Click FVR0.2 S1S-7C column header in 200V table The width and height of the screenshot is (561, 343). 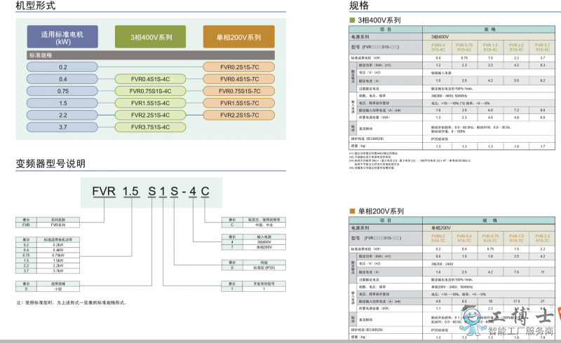pos(438,238)
